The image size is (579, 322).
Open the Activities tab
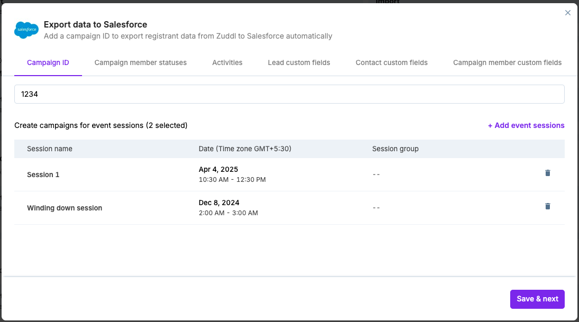(x=227, y=62)
